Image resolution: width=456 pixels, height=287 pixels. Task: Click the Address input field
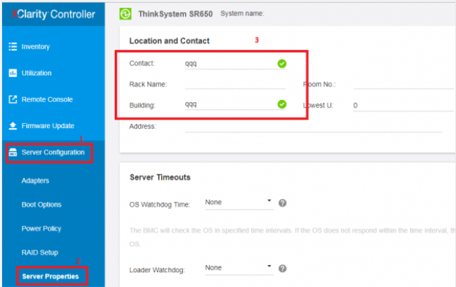[x=313, y=127]
